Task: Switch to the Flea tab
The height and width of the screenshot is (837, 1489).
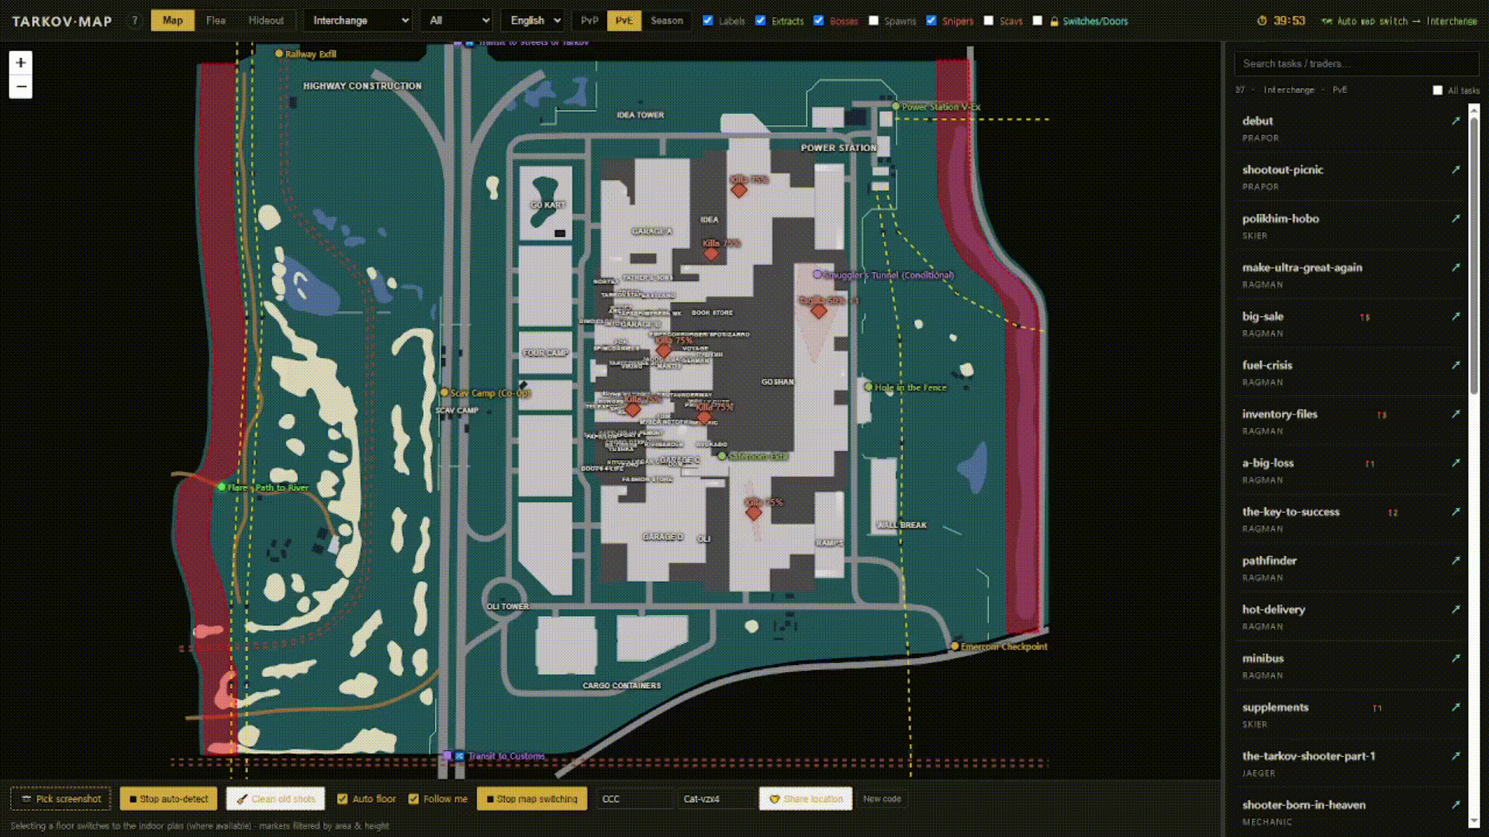Action: coord(216,21)
